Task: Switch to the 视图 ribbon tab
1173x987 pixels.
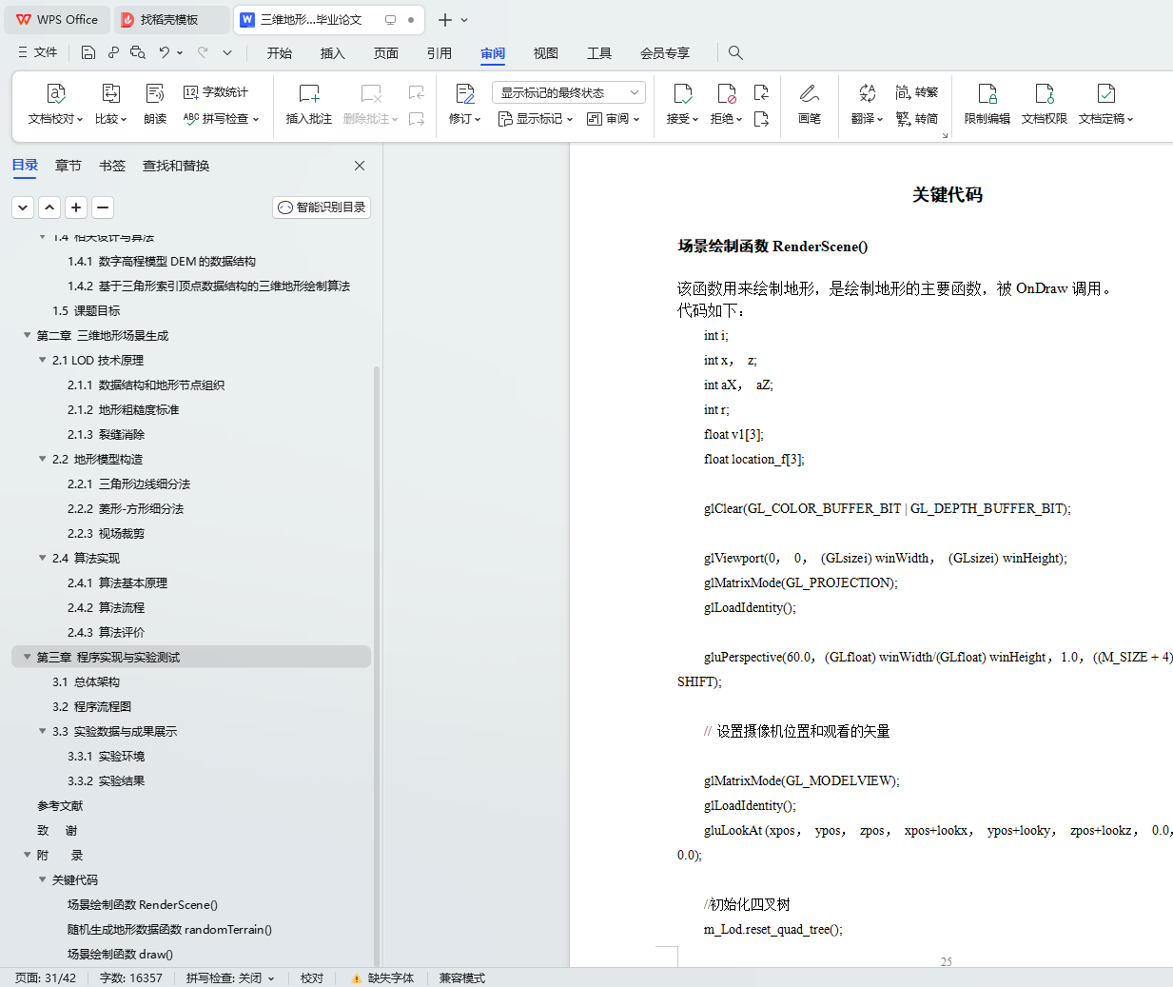Action: tap(546, 53)
